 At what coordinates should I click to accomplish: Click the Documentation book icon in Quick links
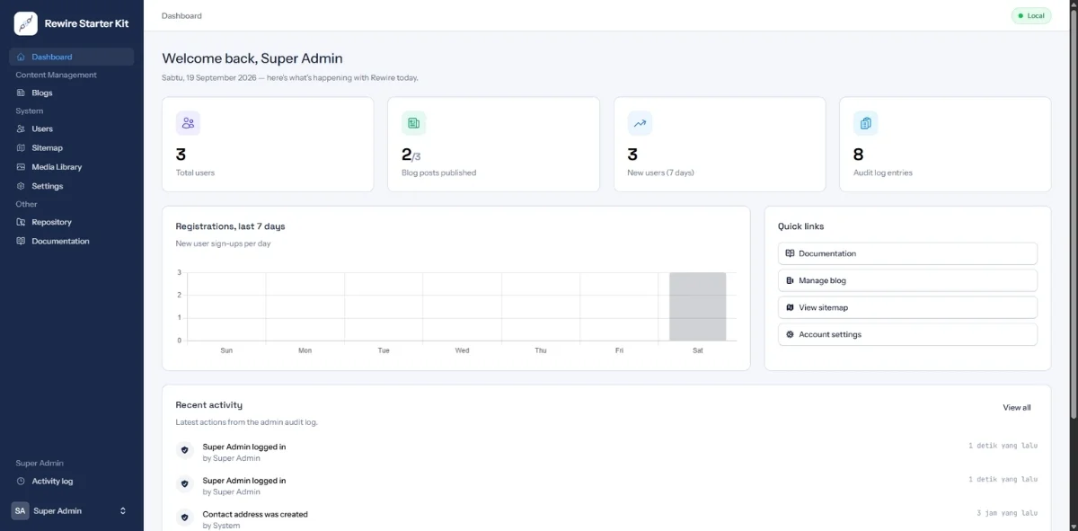pyautogui.click(x=790, y=253)
